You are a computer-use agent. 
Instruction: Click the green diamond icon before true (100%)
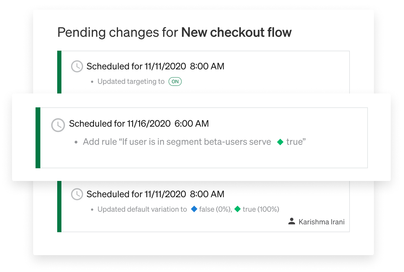point(238,209)
